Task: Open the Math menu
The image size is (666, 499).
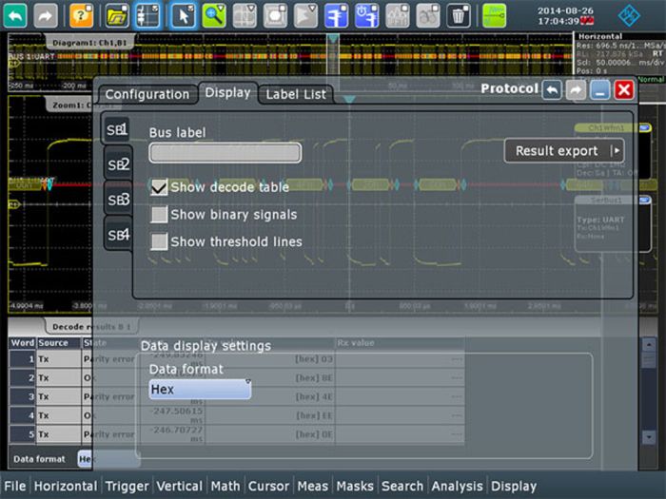Action: [225, 487]
